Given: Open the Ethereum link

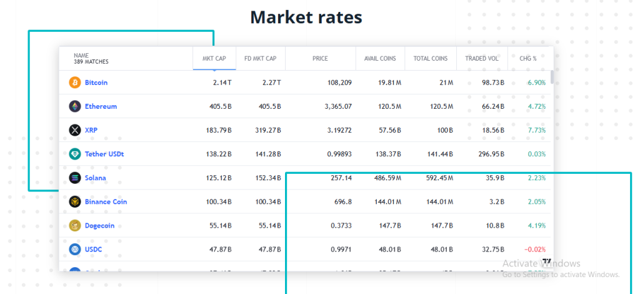Looking at the screenshot, I should coord(101,106).
